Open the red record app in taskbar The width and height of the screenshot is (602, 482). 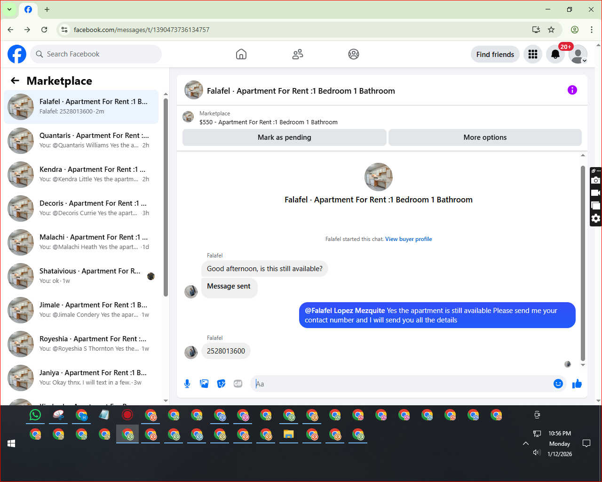[x=127, y=415]
